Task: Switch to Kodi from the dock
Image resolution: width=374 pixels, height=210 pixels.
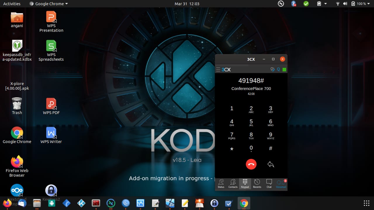Action: click(x=81, y=203)
